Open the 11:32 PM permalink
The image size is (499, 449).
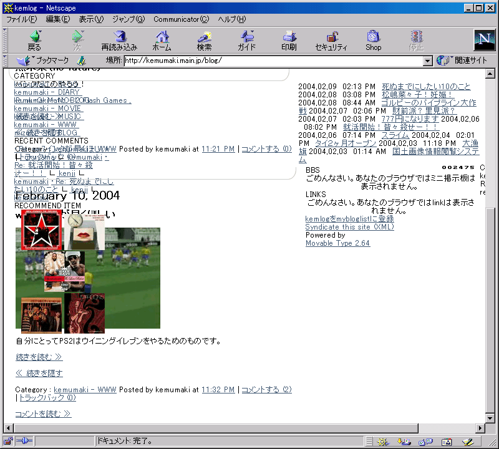click(x=218, y=390)
